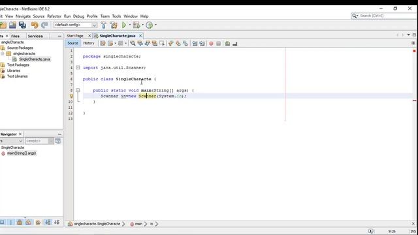
Task: Click the Stop Macro Recording icon
Action: 219,44
